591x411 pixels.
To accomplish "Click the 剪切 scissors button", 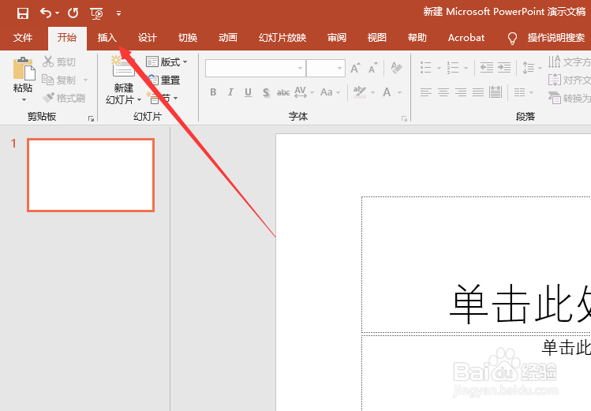I will (x=59, y=62).
